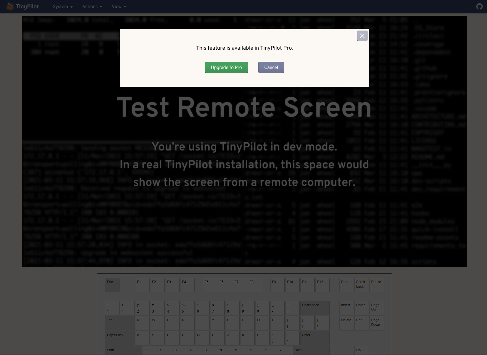Viewport: 487px width, 355px height.
Task: Click the F9 key
Action: tap(277, 285)
